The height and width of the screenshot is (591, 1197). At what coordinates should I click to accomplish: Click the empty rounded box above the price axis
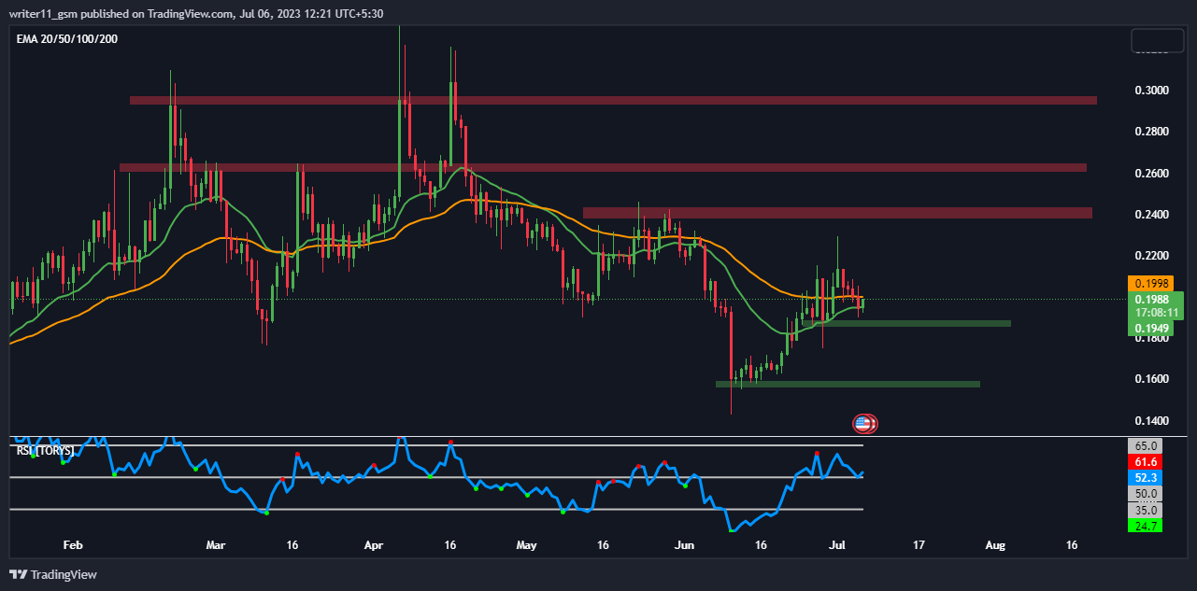pyautogui.click(x=1157, y=41)
